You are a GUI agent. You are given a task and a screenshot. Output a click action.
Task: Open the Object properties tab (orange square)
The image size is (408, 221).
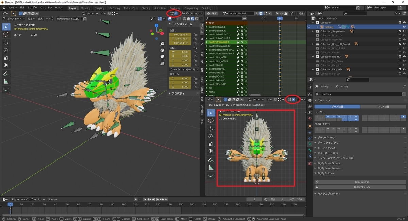click(310, 126)
